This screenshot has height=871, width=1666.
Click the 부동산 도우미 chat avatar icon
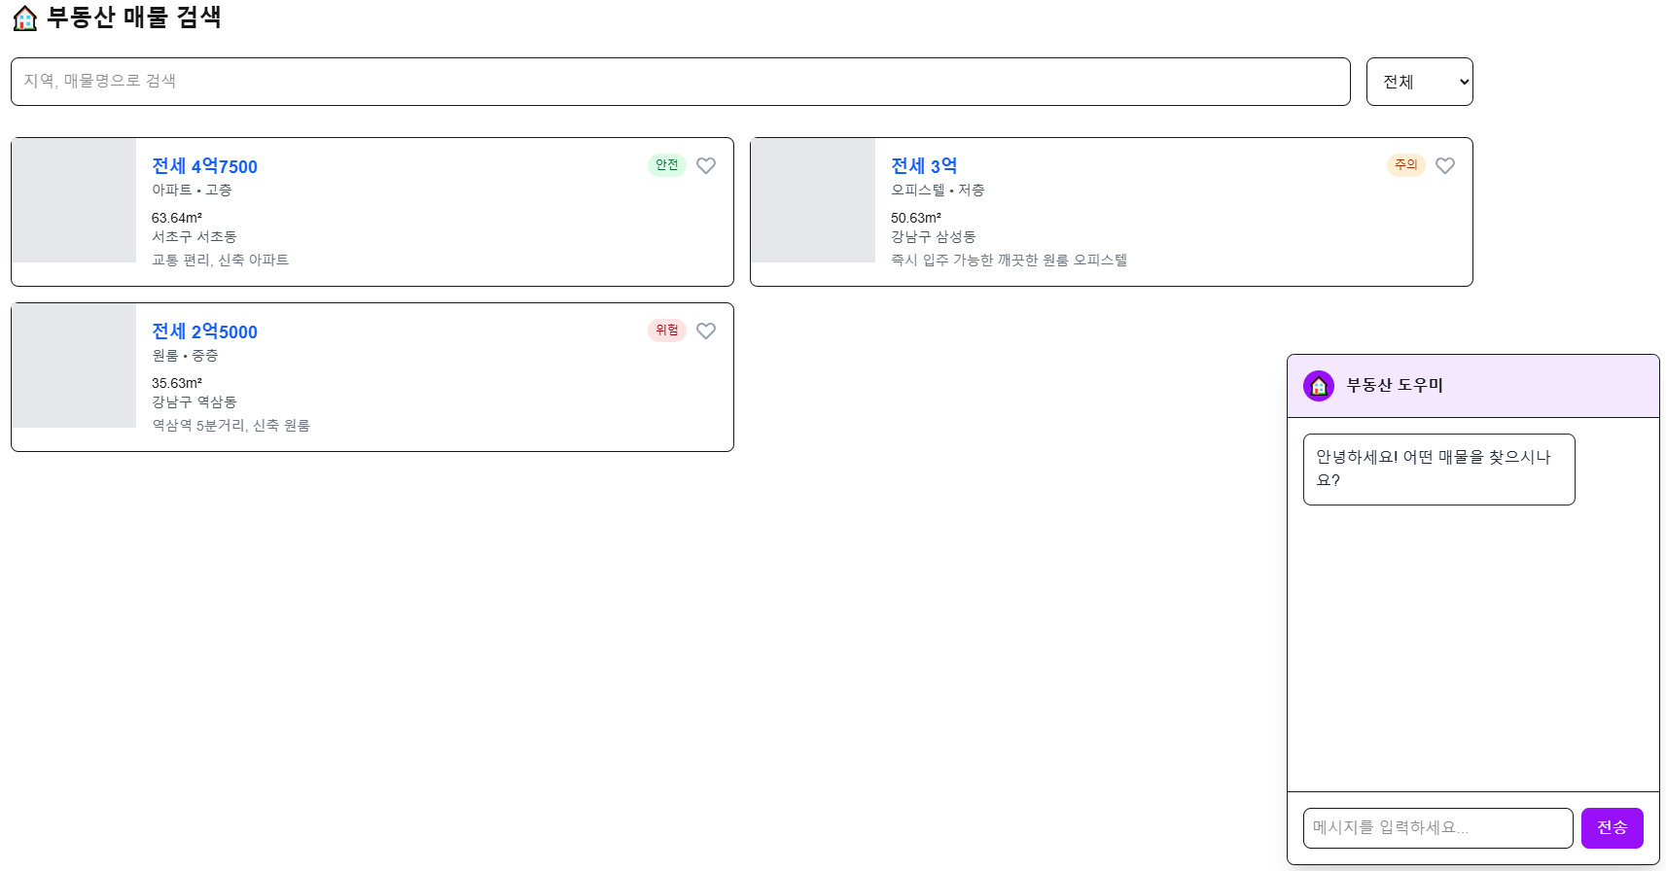pyautogui.click(x=1319, y=386)
